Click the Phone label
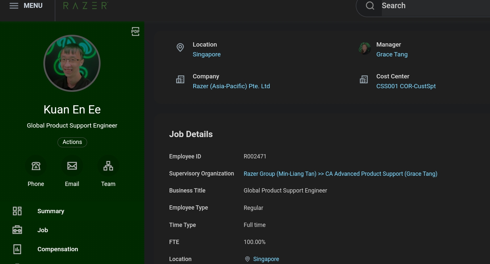Viewport: 490px width, 264px height. [x=36, y=184]
